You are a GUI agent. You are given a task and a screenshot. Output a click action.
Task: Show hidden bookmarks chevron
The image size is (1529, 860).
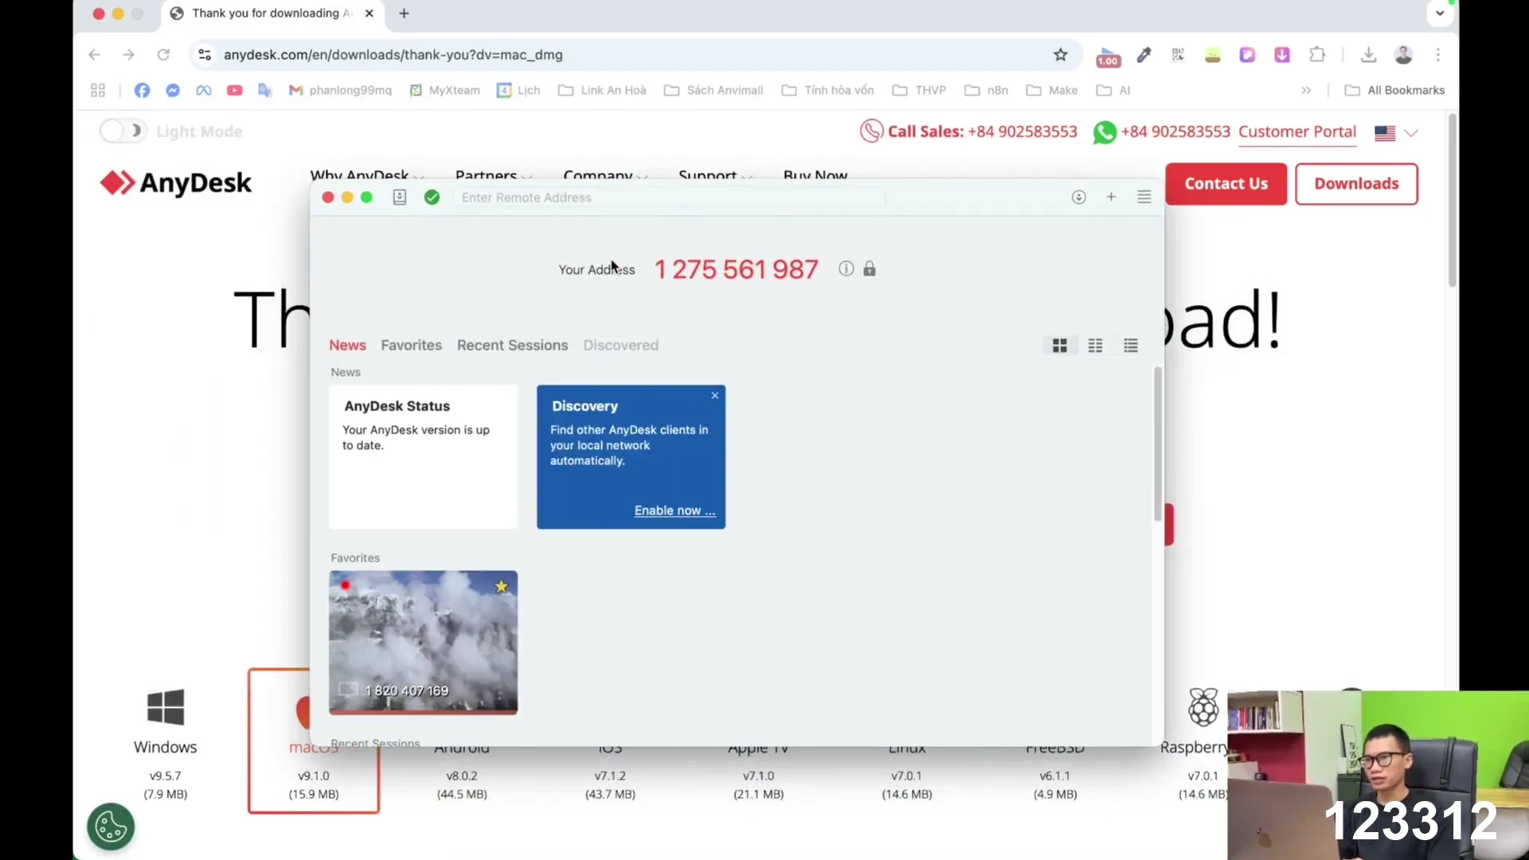(1306, 90)
